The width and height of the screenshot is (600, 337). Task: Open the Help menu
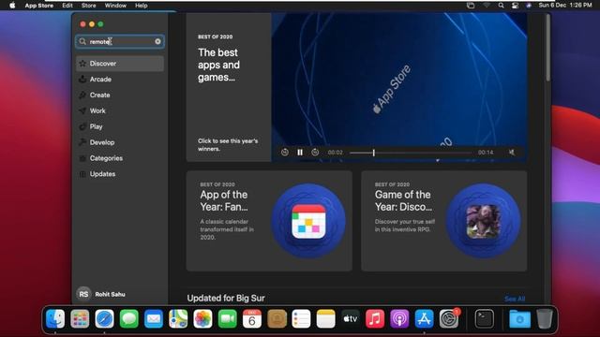[x=142, y=6]
